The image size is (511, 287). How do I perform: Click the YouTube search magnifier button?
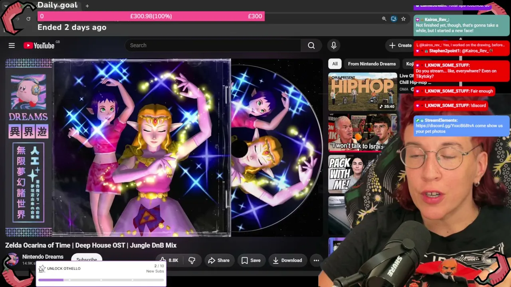coord(311,45)
